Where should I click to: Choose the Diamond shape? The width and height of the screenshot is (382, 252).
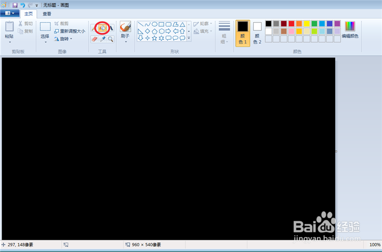pyautogui.click(x=147, y=31)
